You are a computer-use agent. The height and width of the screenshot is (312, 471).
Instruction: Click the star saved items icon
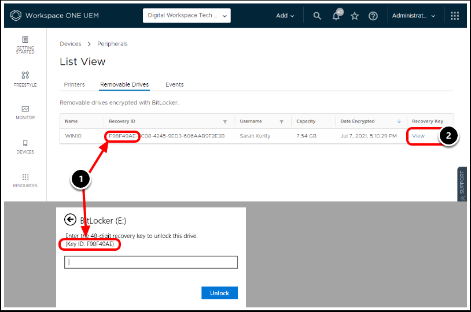(x=355, y=16)
